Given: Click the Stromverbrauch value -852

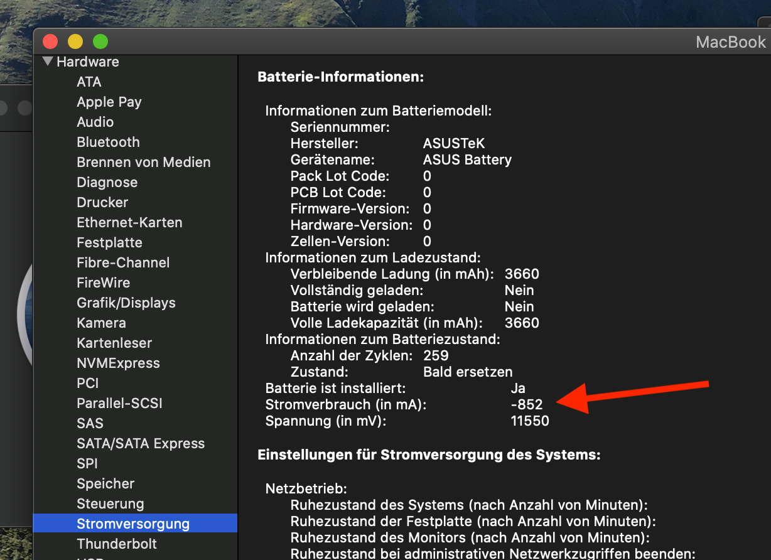Looking at the screenshot, I should pyautogui.click(x=527, y=404).
